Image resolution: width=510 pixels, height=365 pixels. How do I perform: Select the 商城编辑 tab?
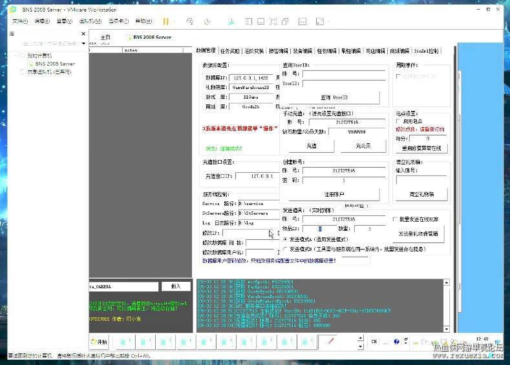point(399,51)
